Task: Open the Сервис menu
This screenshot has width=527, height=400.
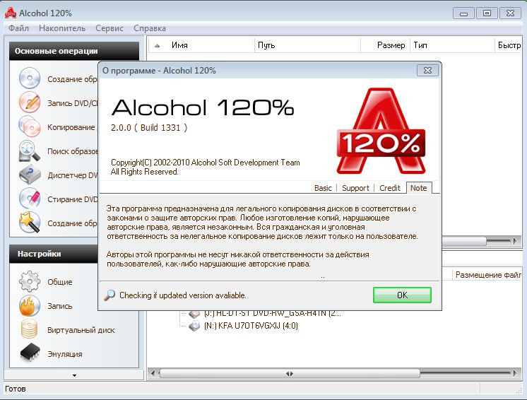Action: 109,28
